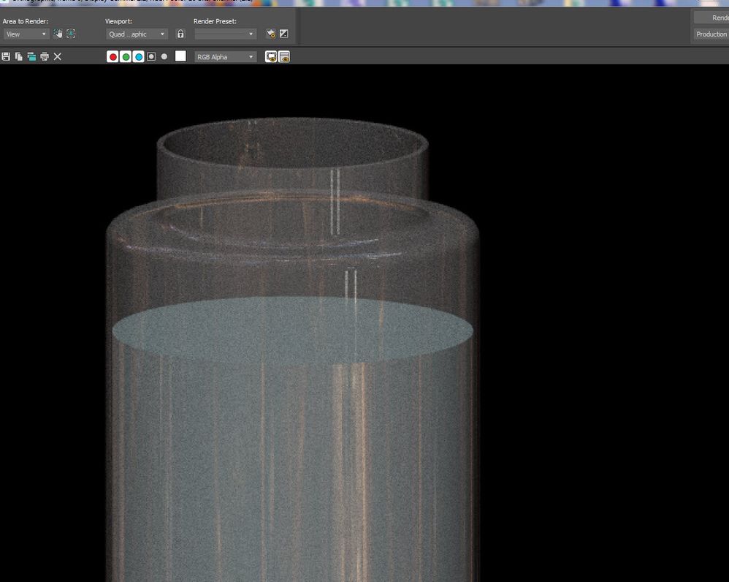Clone the rendered frame window
Screen dimensions: 729x582
pyautogui.click(x=31, y=57)
